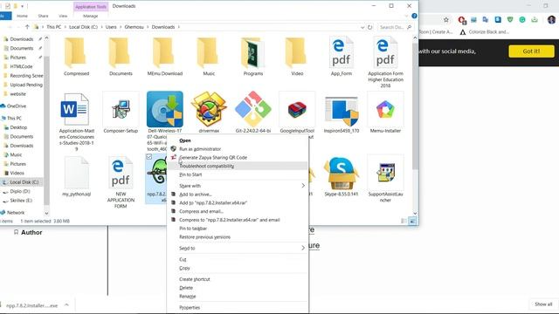Open Colorize Black and... bookmark in browser

[484, 32]
